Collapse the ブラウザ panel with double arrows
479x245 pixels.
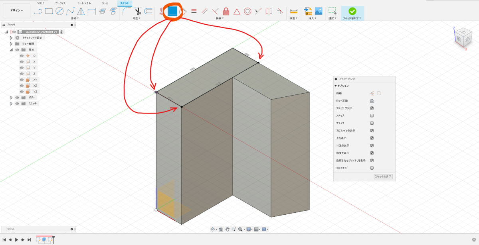4,25
